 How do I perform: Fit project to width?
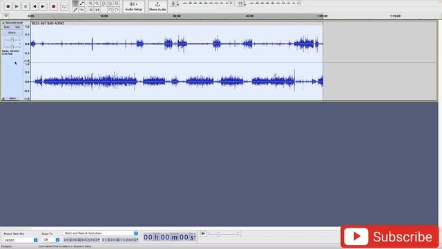click(x=110, y=3)
